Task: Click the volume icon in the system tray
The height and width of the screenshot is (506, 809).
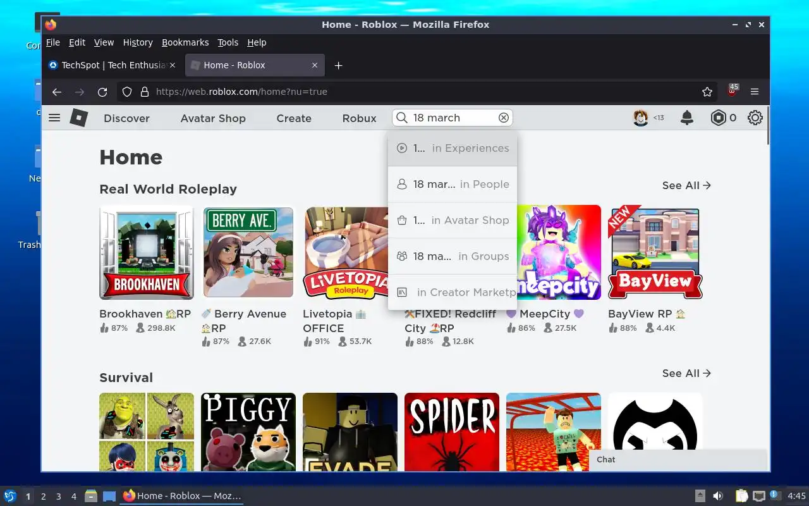Action: (718, 496)
